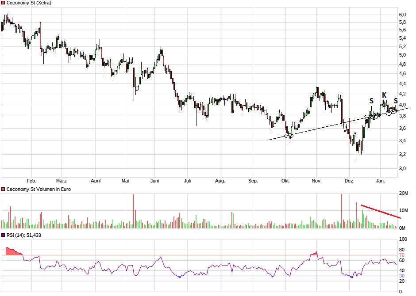Click the circle marker on the October low

(x=289, y=136)
